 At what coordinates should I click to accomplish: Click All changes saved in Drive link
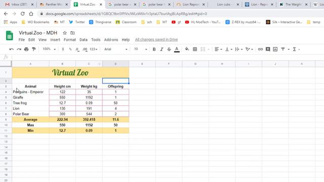point(156,39)
